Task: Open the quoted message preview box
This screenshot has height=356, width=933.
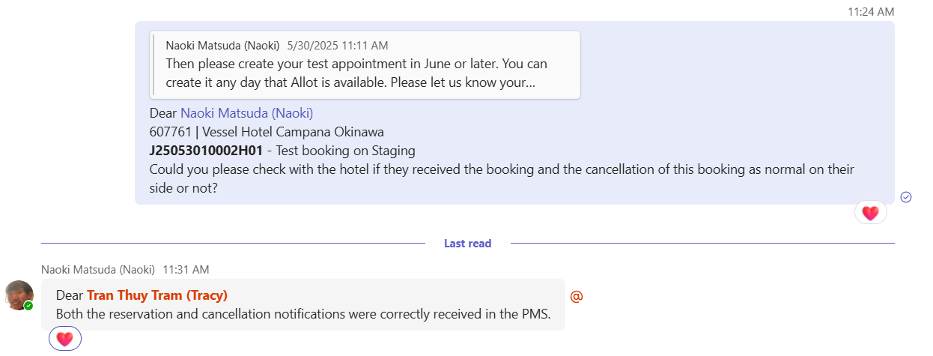Action: coord(365,64)
